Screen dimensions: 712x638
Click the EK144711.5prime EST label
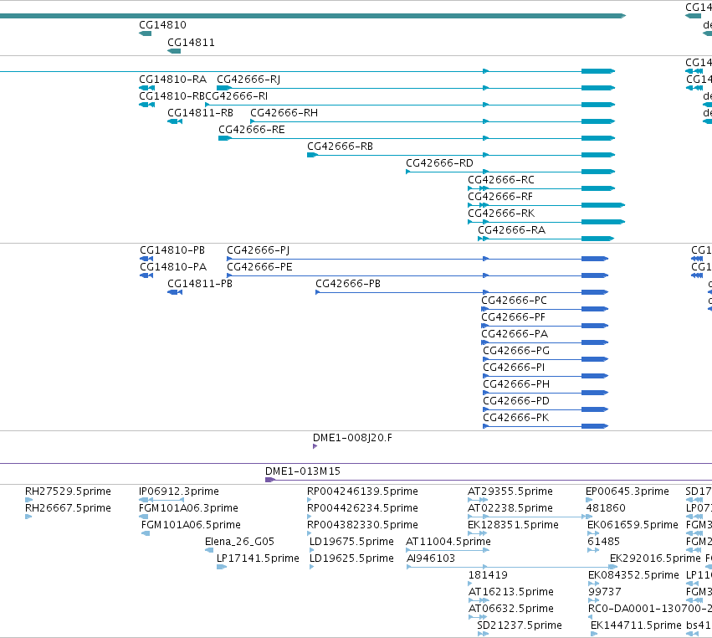tap(636, 625)
